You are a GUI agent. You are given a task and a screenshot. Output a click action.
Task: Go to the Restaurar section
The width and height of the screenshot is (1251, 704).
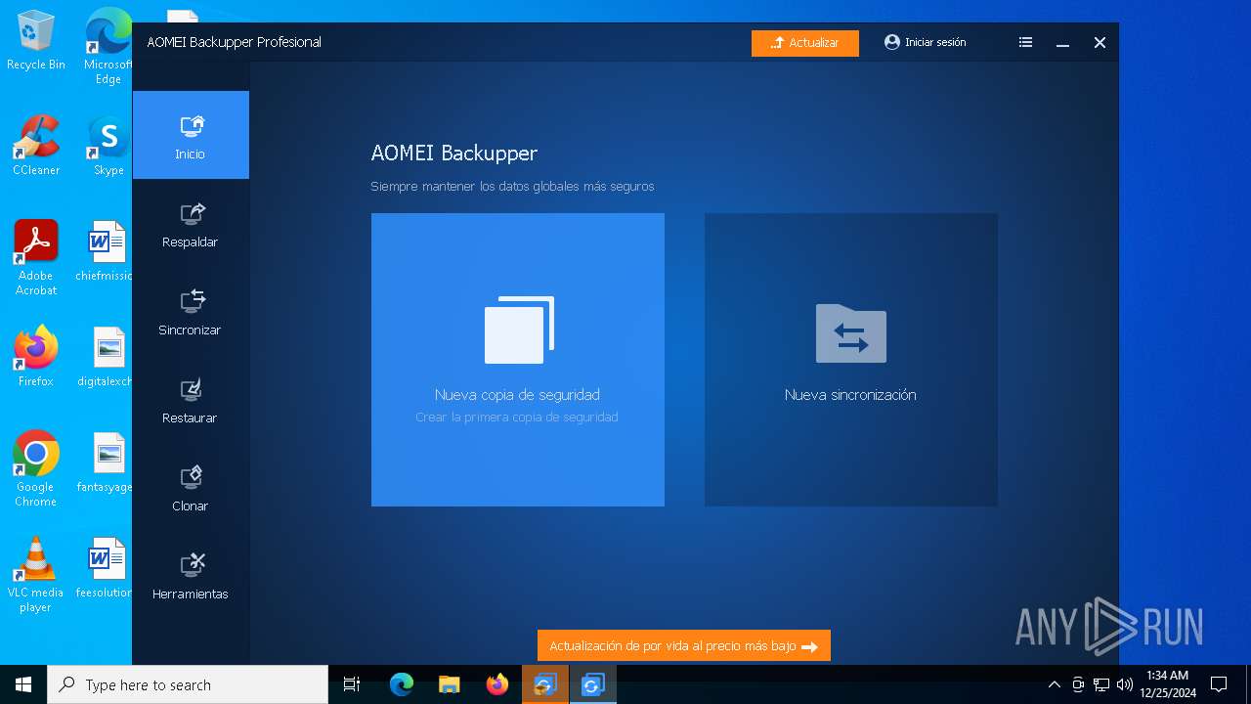click(x=191, y=400)
